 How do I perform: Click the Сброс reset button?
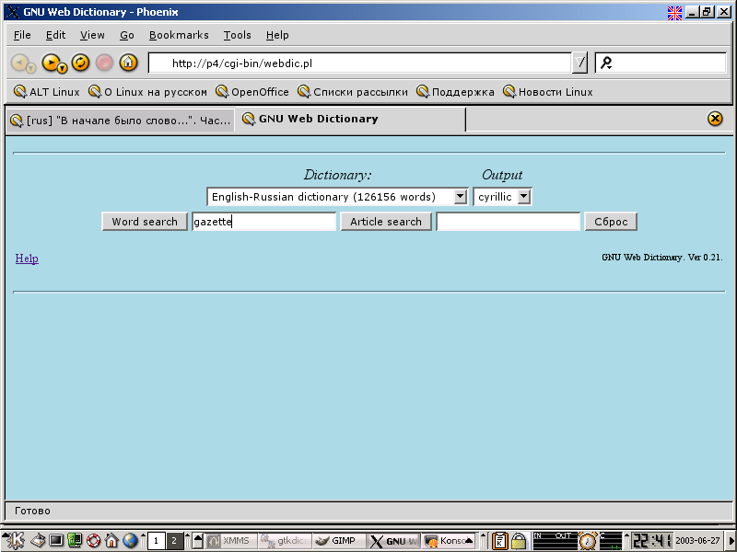coord(611,222)
